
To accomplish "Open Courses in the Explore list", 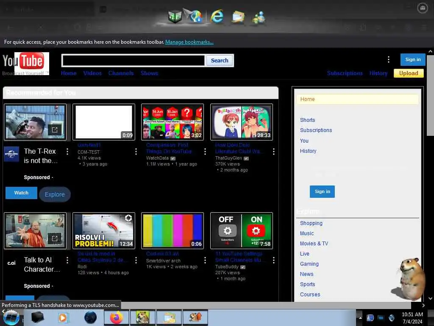I will point(310,295).
